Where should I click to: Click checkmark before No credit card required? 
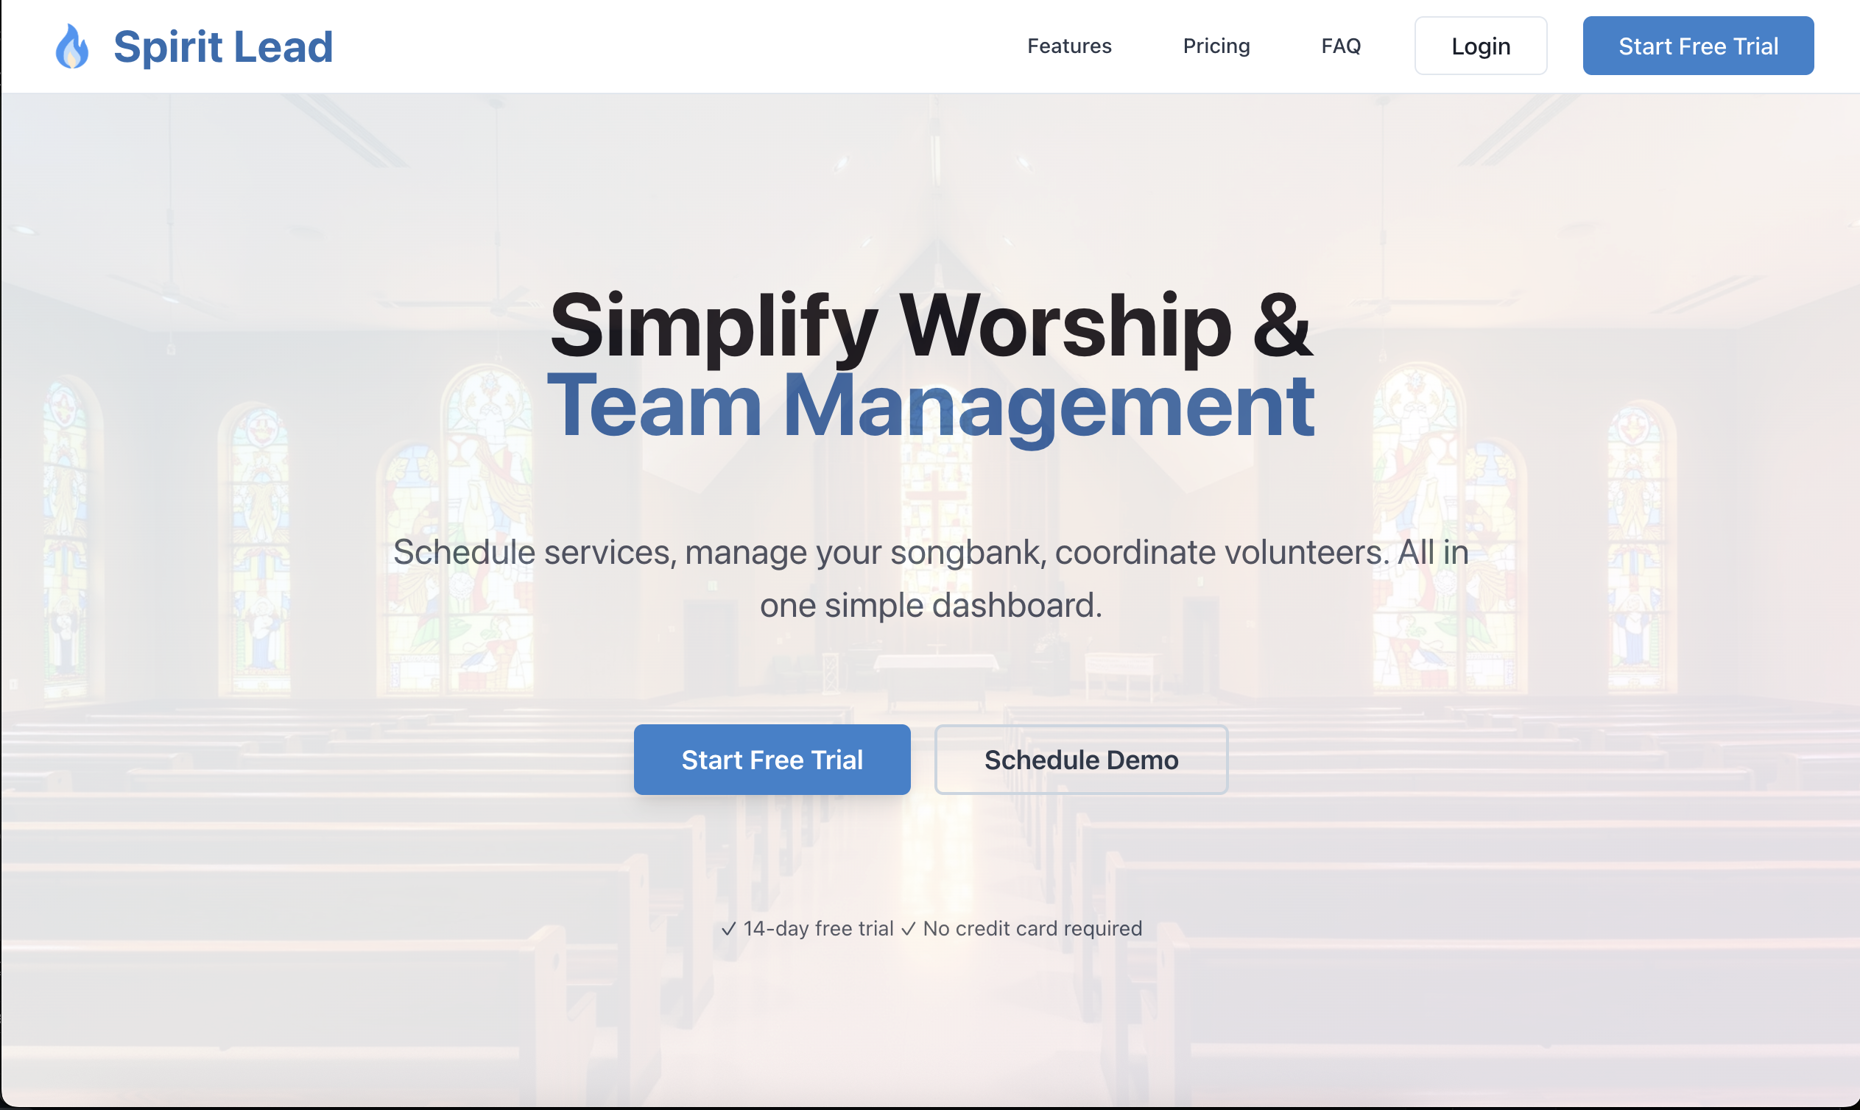pos(909,929)
